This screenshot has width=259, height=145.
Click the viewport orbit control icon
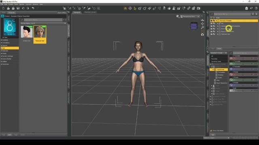click(202, 20)
